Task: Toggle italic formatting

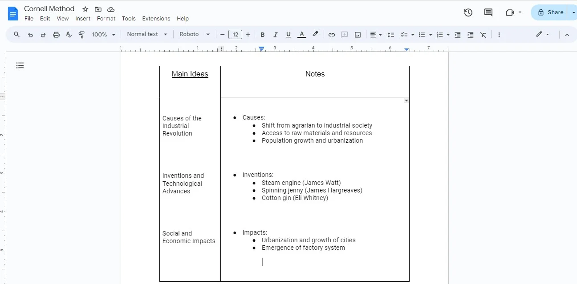Action: click(x=275, y=35)
